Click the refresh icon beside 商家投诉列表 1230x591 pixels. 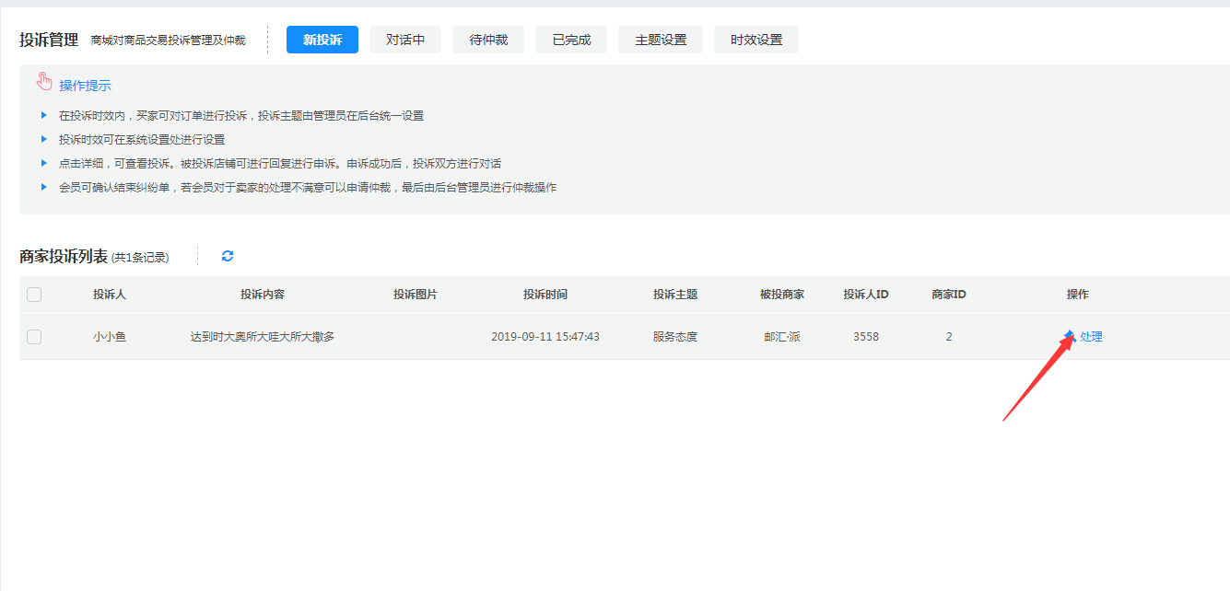228,256
